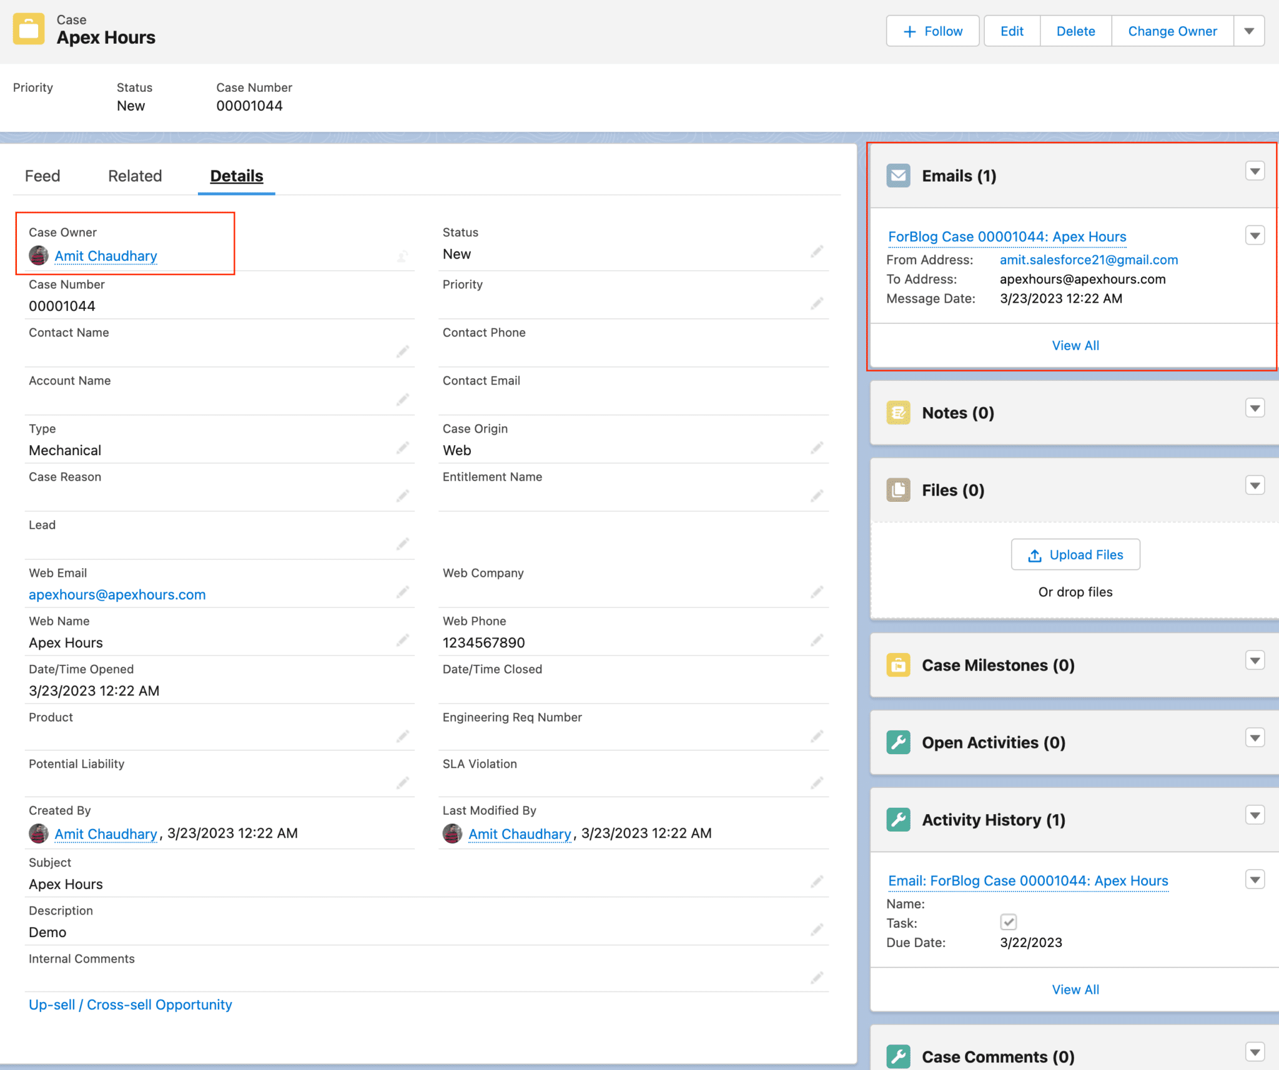Open the Up-sell / Cross-sell Opportunity link
Screen dimensions: 1279x1070
[x=129, y=1004]
